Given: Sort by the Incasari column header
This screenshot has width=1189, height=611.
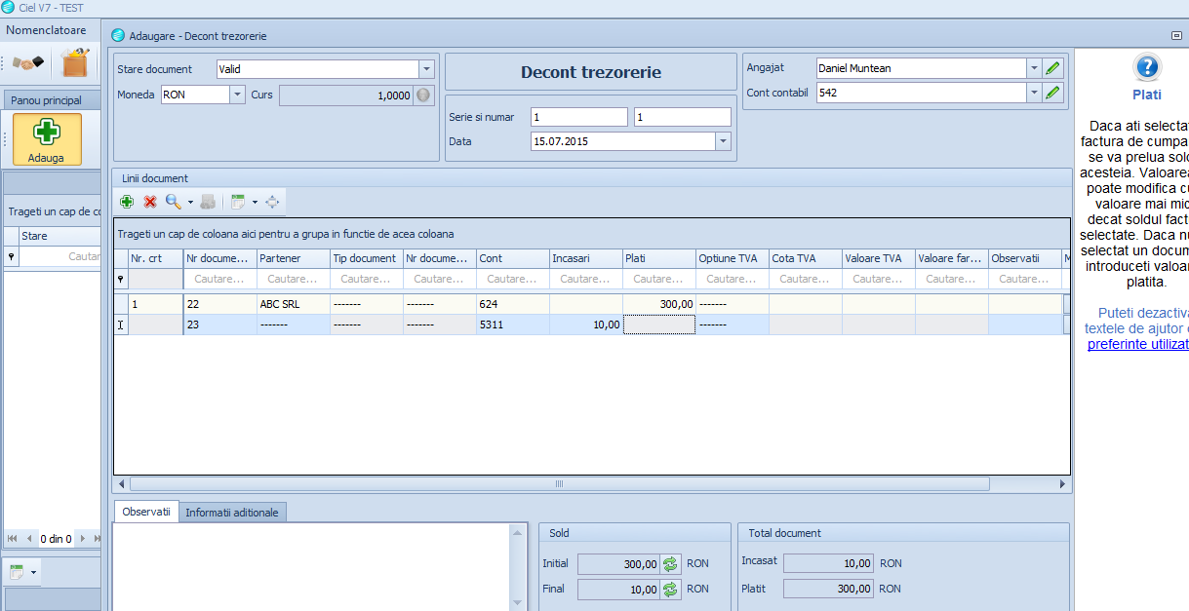Looking at the screenshot, I should coord(585,258).
